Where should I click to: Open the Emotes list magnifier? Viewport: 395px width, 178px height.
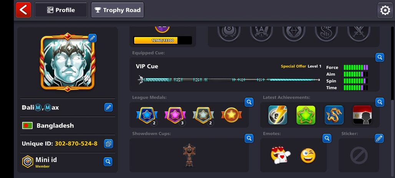click(327, 138)
